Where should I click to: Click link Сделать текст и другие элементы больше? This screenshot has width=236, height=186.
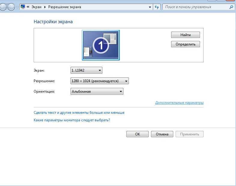79,113
